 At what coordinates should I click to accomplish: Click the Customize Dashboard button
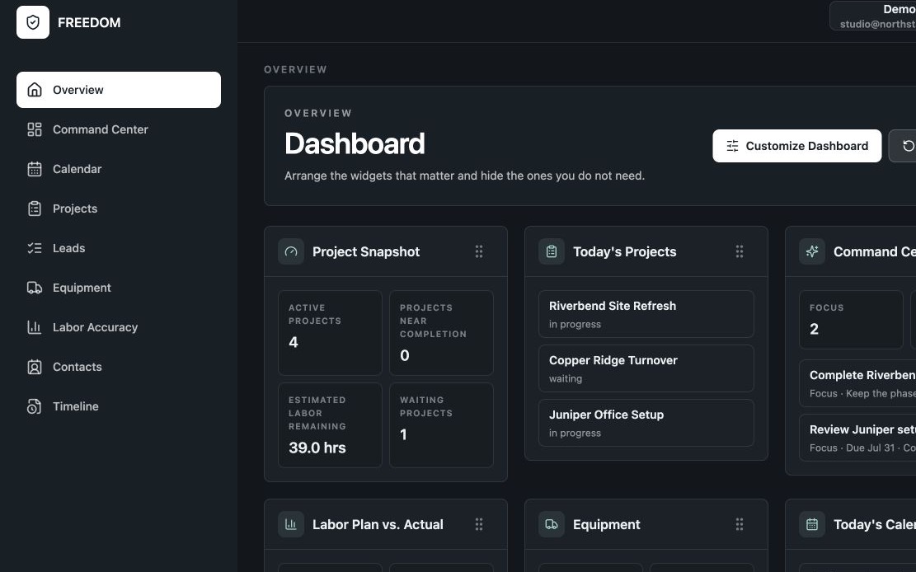(x=796, y=146)
